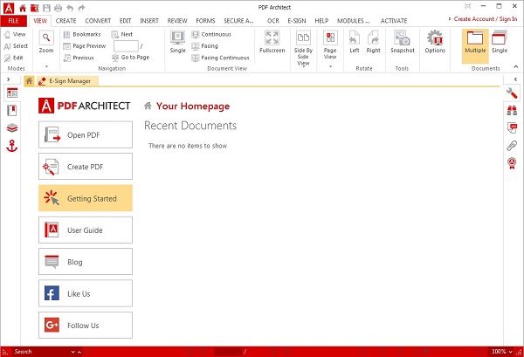Image resolution: width=524 pixels, height=357 pixels.
Task: Show the Bookmarks panel from ribbon
Action: [82, 34]
